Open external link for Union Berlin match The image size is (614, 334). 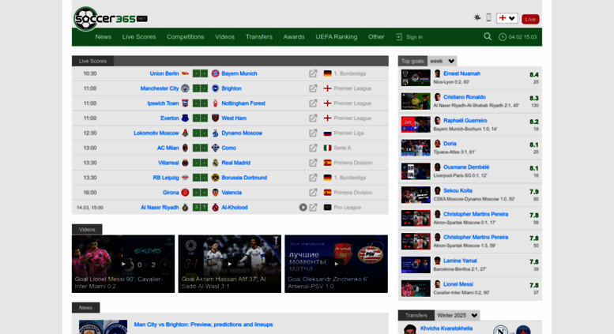pyautogui.click(x=313, y=73)
